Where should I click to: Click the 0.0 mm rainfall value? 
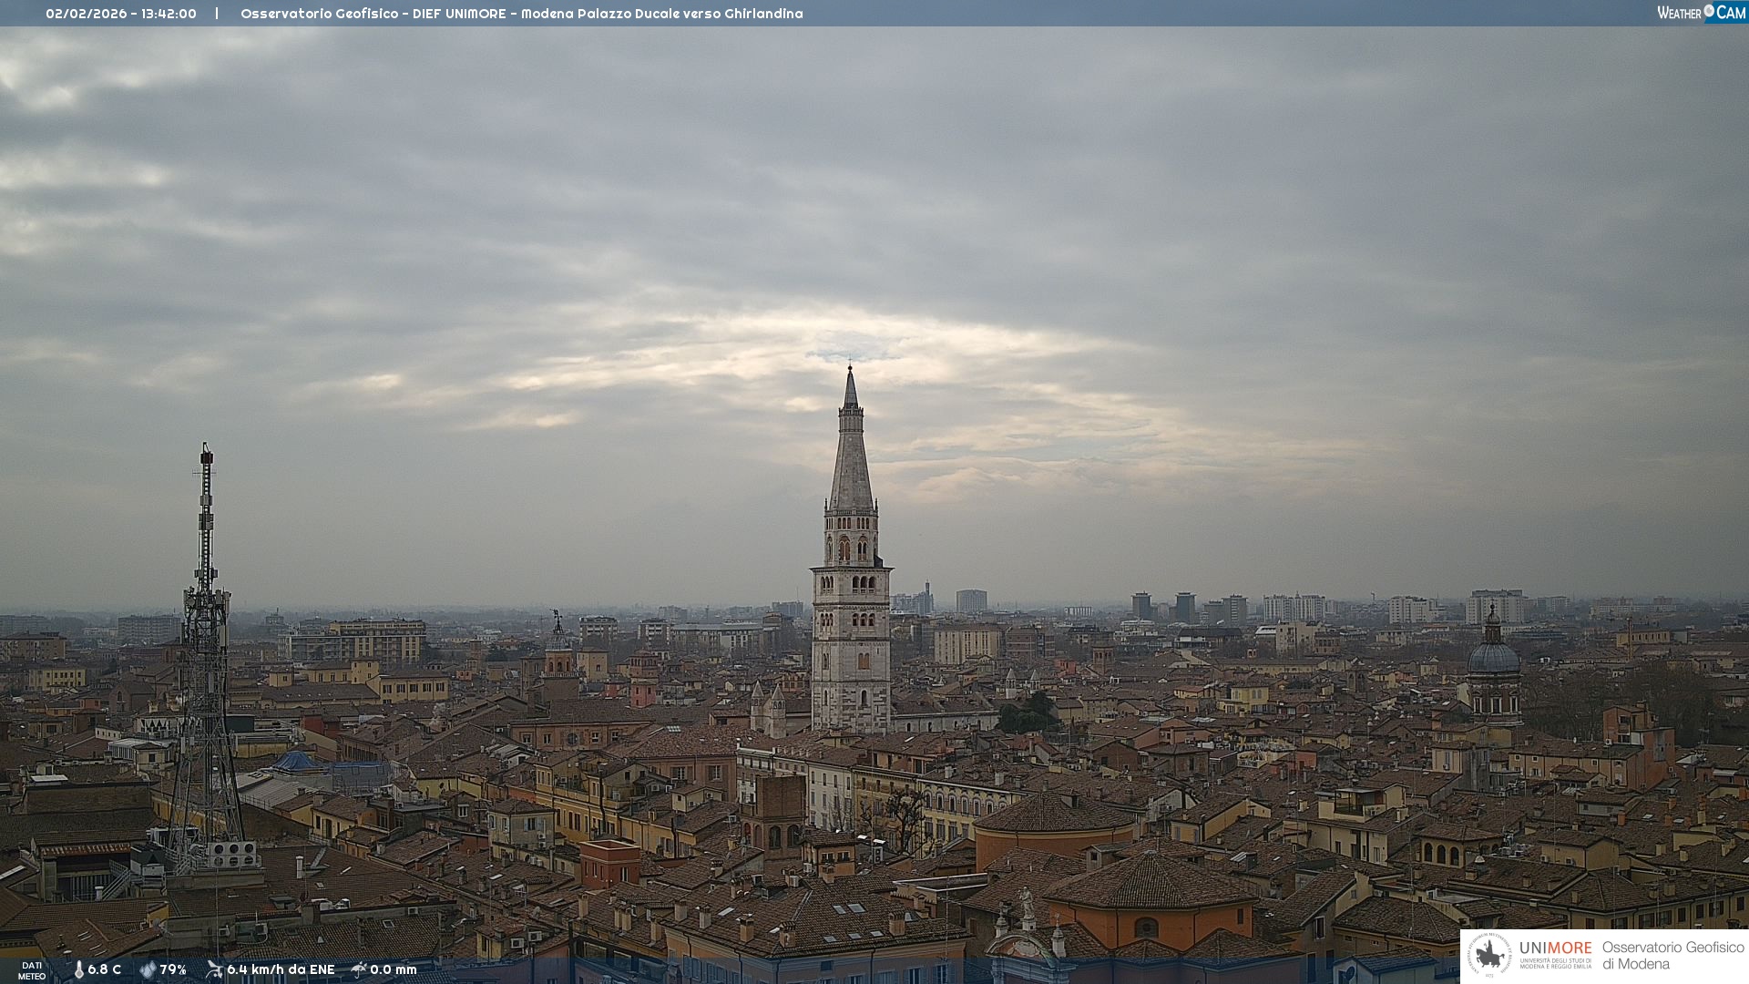(394, 970)
